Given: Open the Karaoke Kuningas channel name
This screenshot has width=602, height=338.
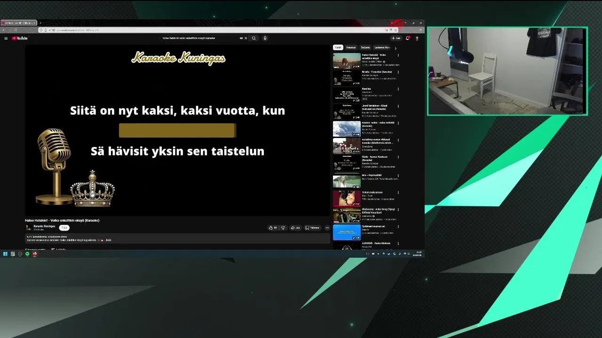Looking at the screenshot, I should click(44, 226).
